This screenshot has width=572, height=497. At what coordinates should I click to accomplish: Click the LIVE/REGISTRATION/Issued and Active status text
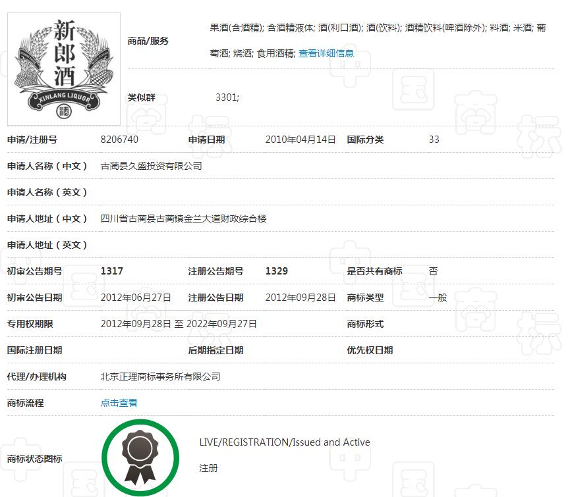pyautogui.click(x=285, y=442)
